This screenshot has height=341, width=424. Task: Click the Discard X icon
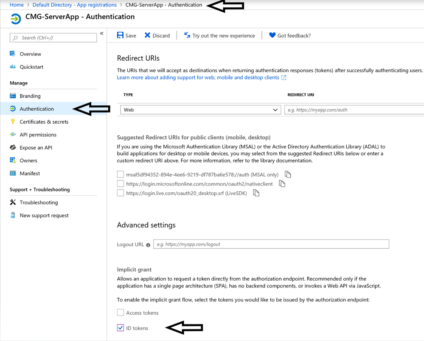[147, 35]
